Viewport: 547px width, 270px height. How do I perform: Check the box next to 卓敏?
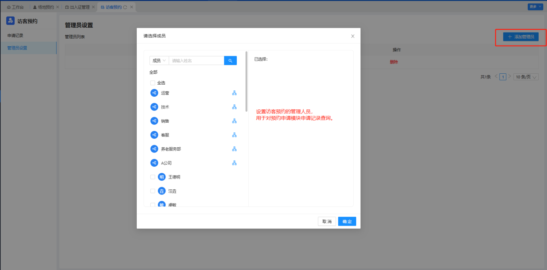point(153,205)
